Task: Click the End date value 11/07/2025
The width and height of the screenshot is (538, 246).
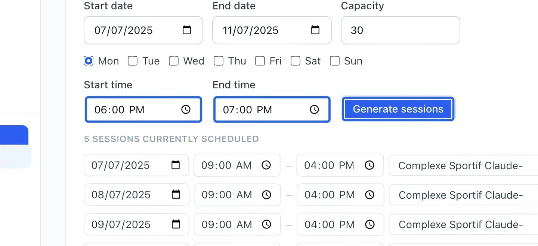Action: tap(251, 30)
